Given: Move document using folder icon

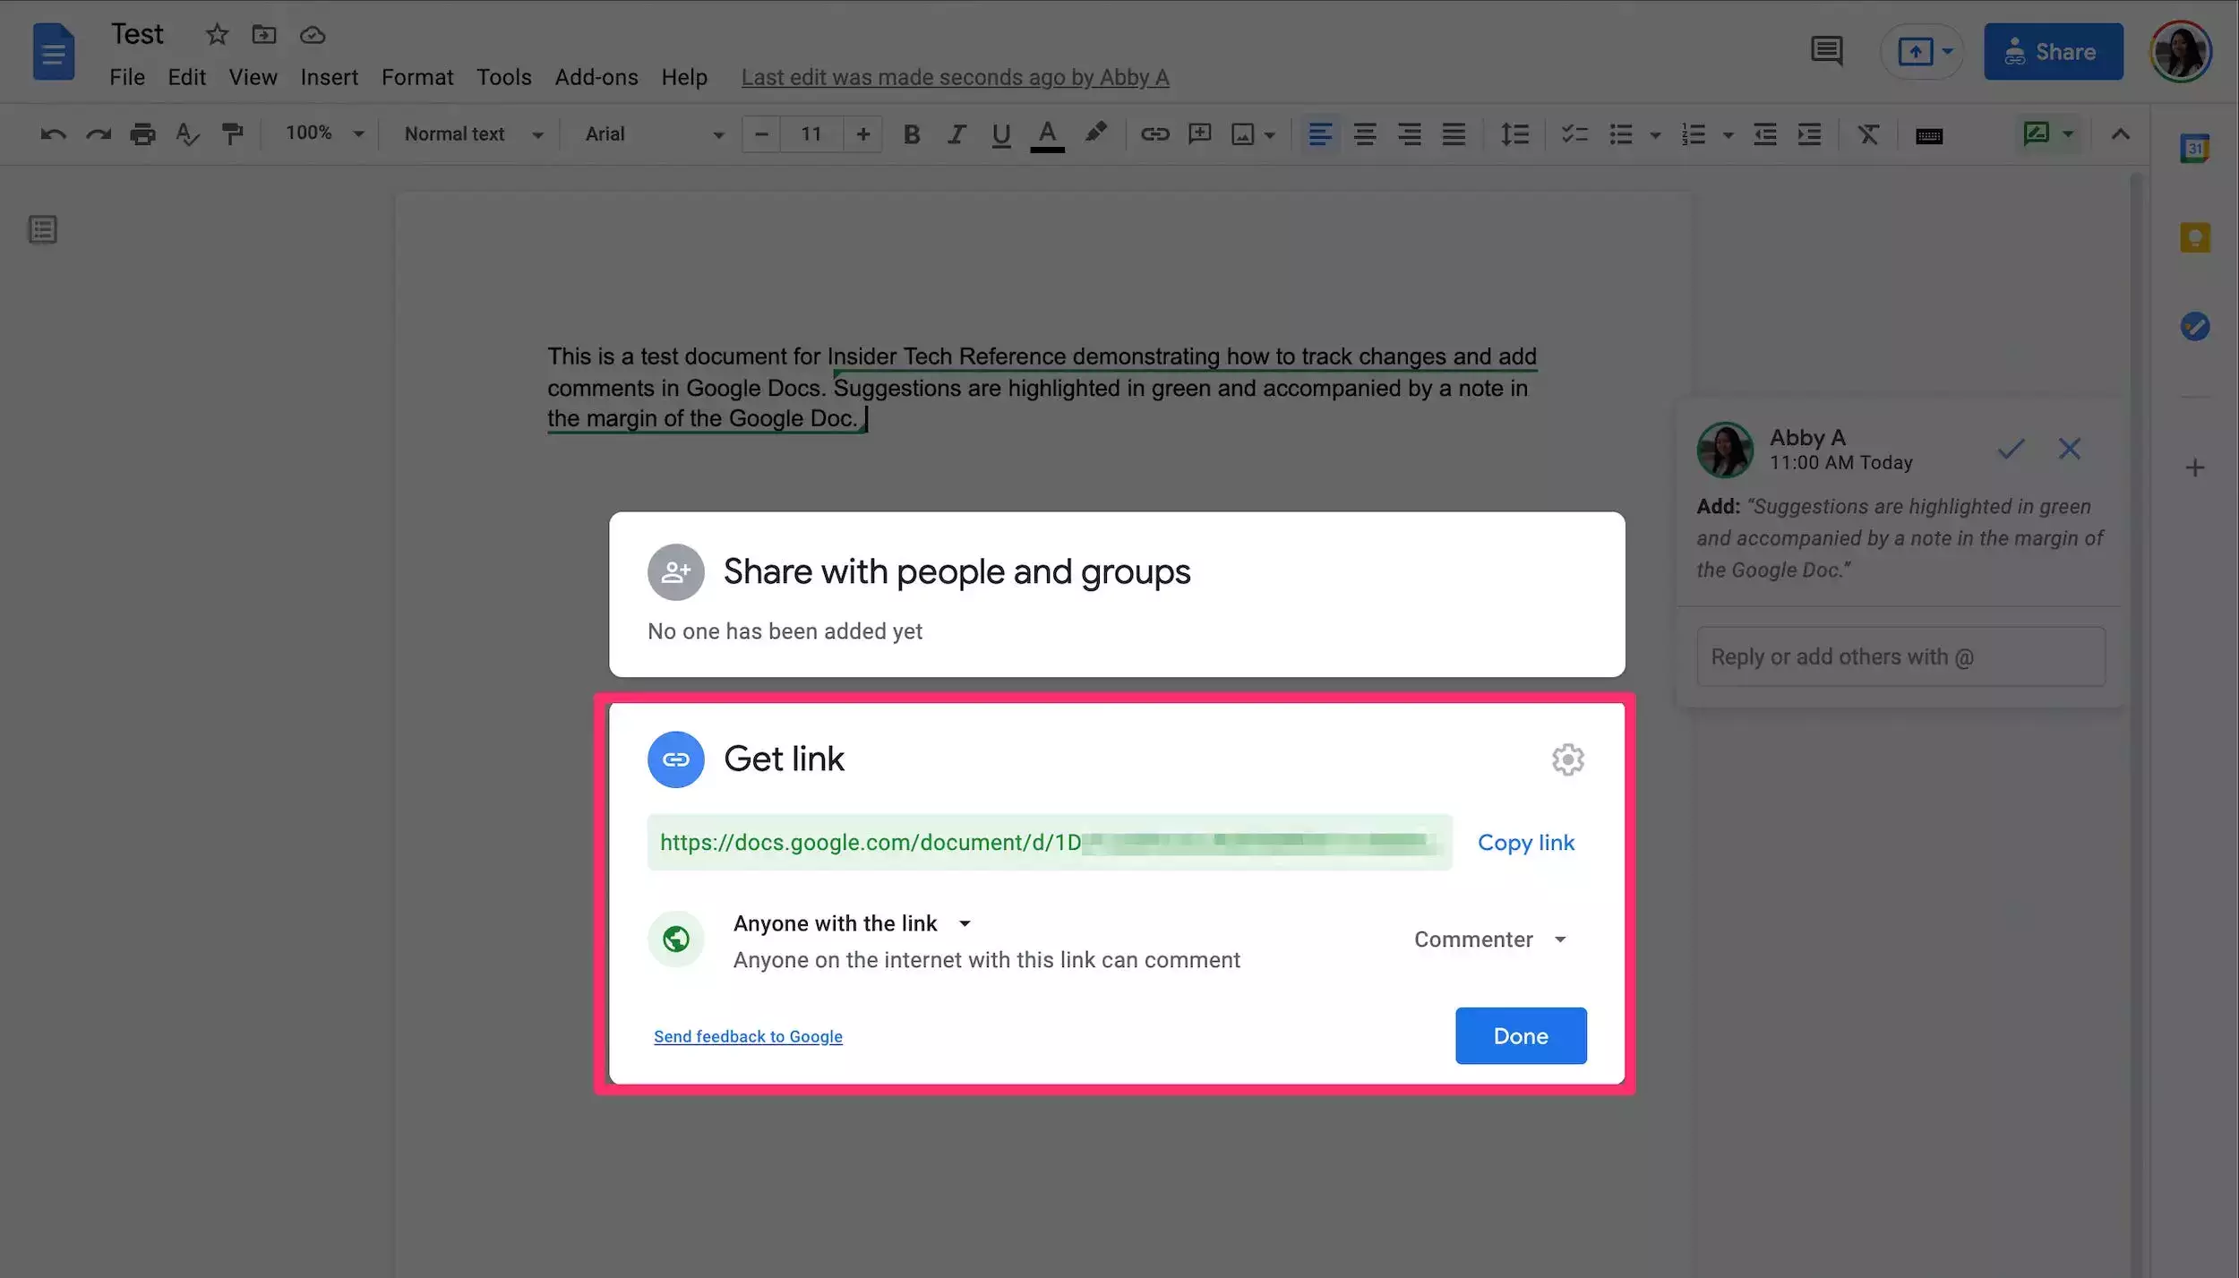Looking at the screenshot, I should pyautogui.click(x=264, y=35).
